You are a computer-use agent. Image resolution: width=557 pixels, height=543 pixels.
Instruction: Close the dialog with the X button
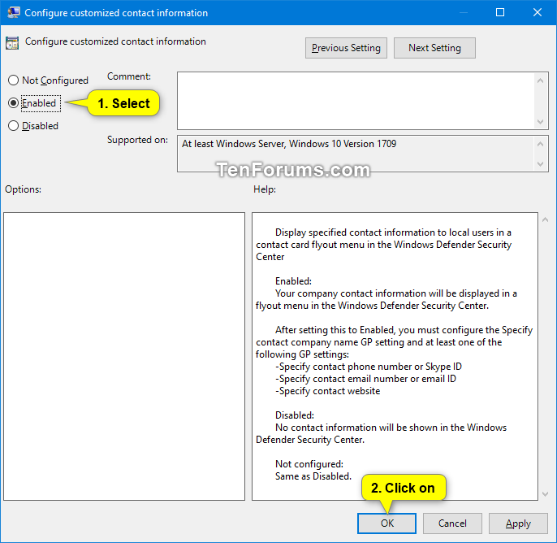click(x=538, y=12)
